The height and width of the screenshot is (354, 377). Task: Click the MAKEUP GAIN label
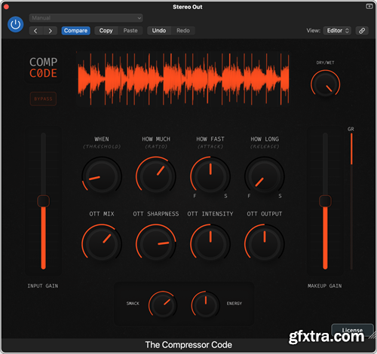(324, 286)
